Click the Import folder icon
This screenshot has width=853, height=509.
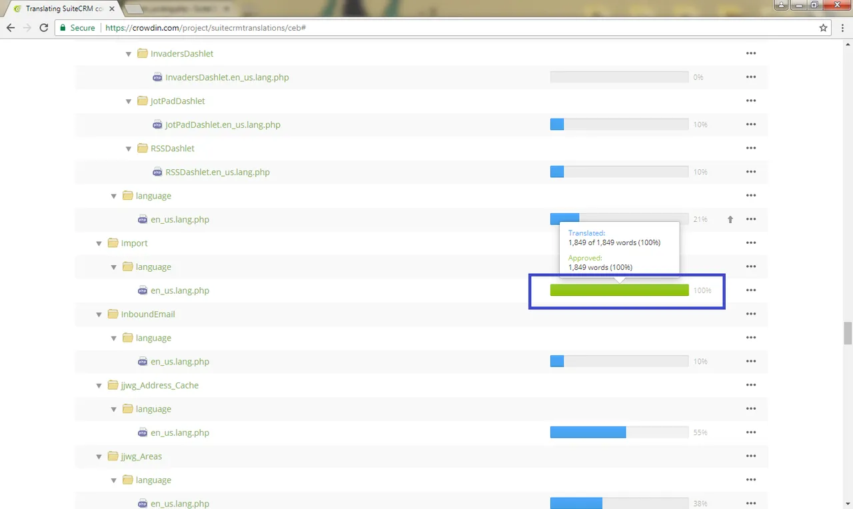113,243
